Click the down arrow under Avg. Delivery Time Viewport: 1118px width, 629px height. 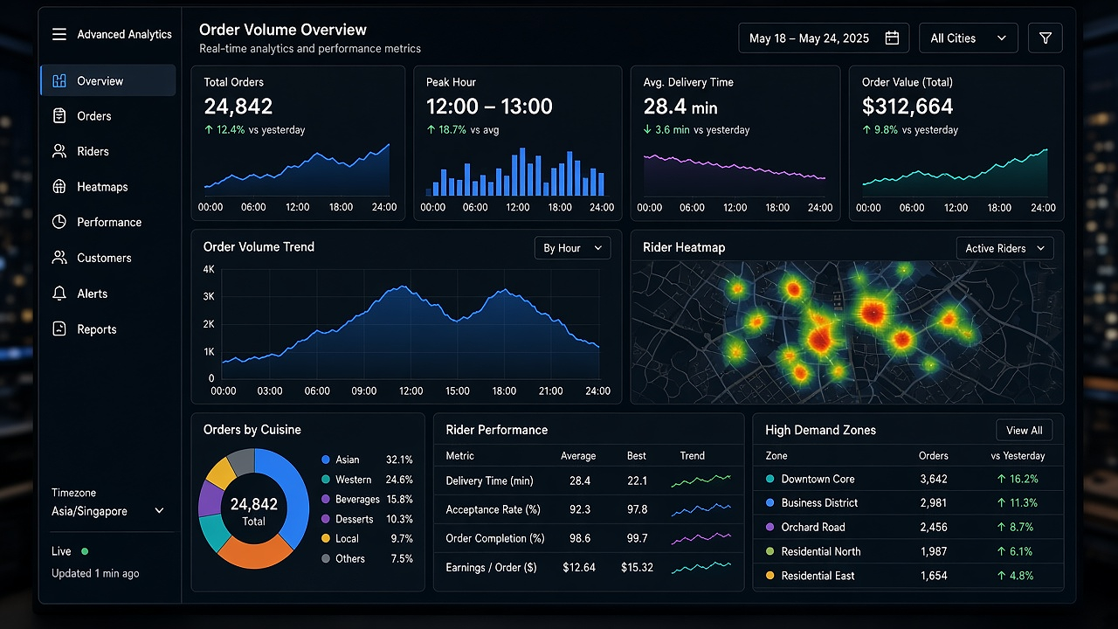[647, 130]
